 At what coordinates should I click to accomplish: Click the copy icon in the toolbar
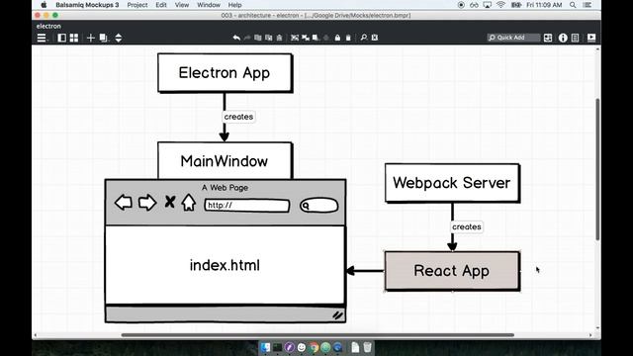pyautogui.click(x=257, y=38)
